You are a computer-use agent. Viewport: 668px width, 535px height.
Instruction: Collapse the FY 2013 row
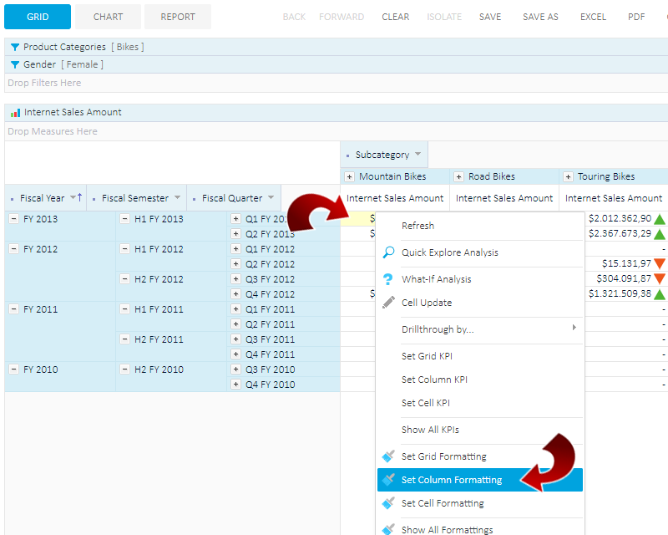14,219
